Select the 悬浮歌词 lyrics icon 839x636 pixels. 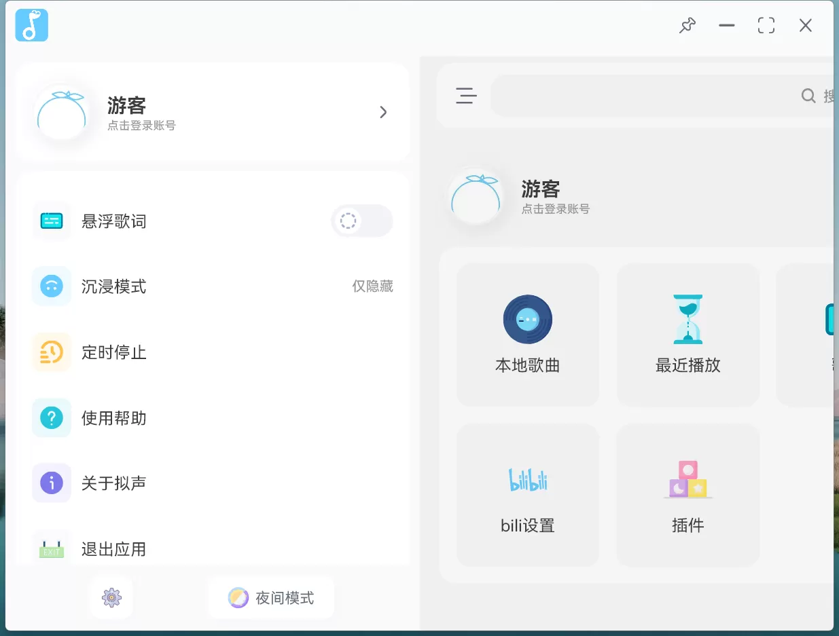(51, 221)
